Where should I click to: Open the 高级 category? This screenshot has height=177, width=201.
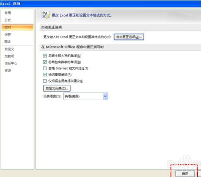click(7, 41)
